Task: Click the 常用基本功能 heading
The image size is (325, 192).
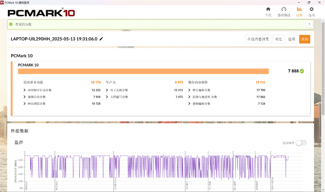Action: tap(33, 82)
